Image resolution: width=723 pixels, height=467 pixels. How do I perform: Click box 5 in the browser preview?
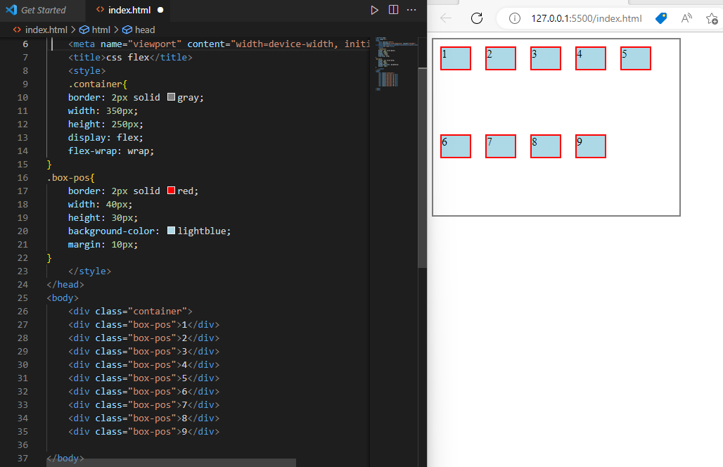click(x=635, y=58)
